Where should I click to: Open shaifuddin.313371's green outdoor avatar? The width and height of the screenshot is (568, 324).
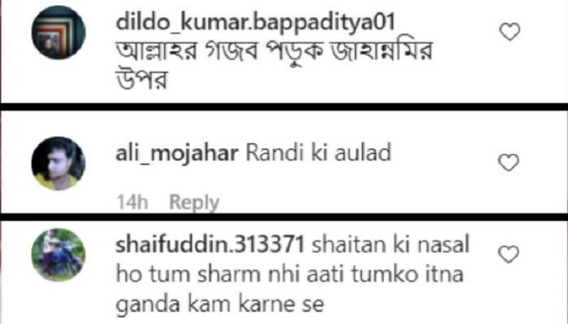pyautogui.click(x=58, y=255)
